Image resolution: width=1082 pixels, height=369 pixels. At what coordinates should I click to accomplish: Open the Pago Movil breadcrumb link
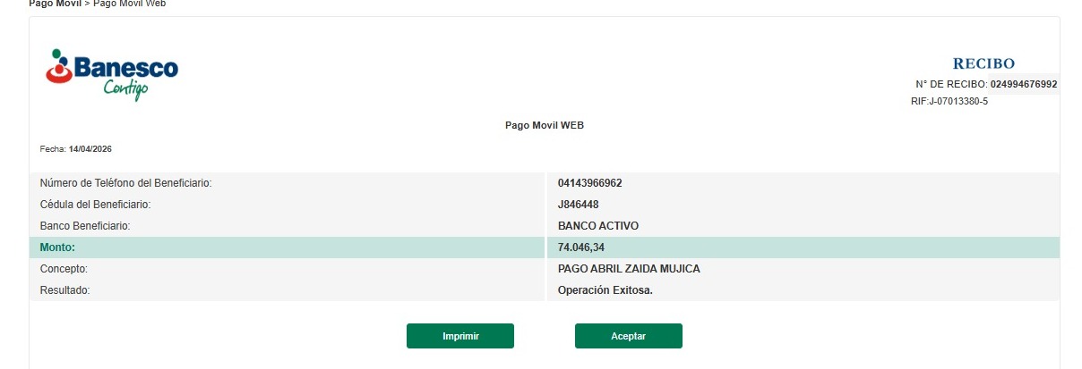[54, 4]
